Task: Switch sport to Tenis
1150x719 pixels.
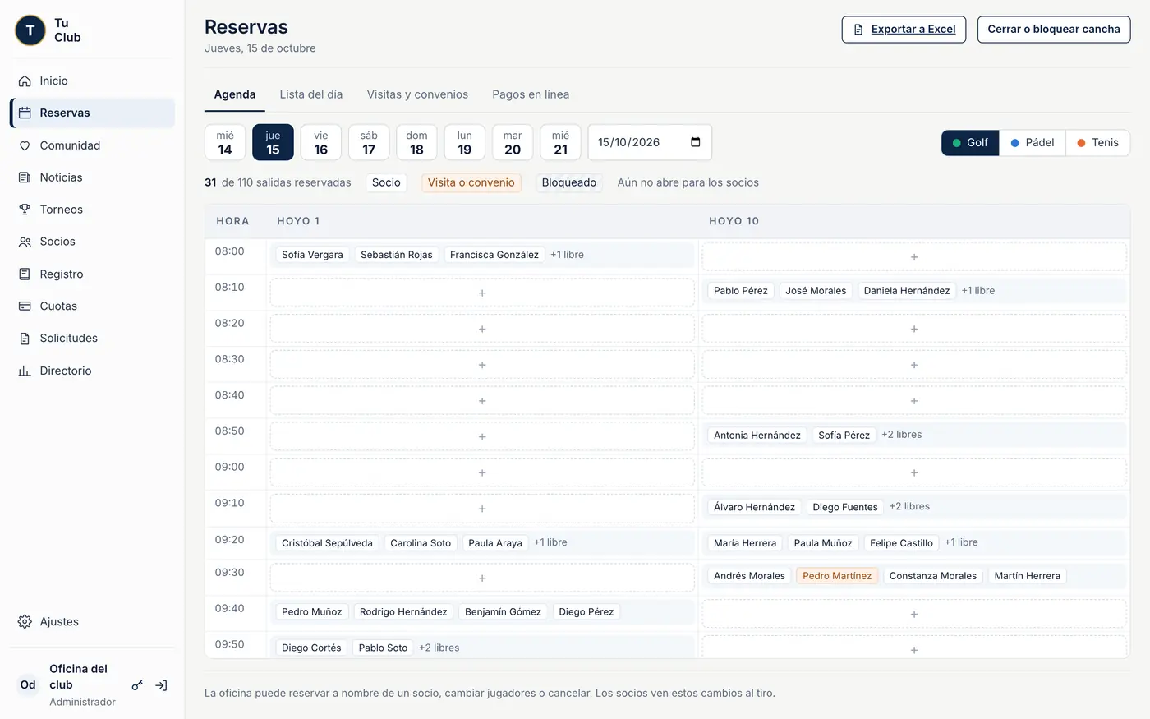Action: [1097, 142]
